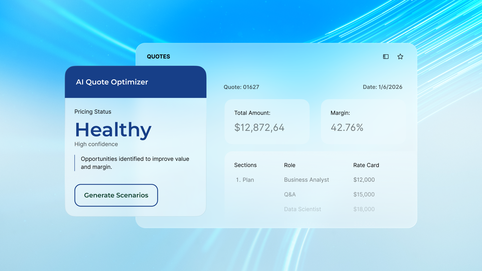Screen dimensions: 482x271
Task: Open the Margin percentage card
Action: pos(363,121)
